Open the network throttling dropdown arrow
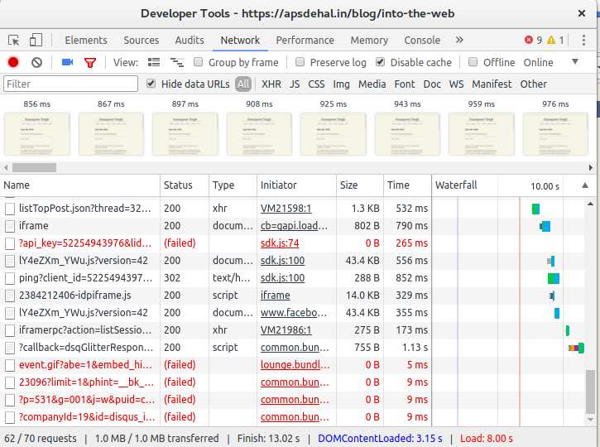Viewport: 600px width, 447px height. coord(575,62)
